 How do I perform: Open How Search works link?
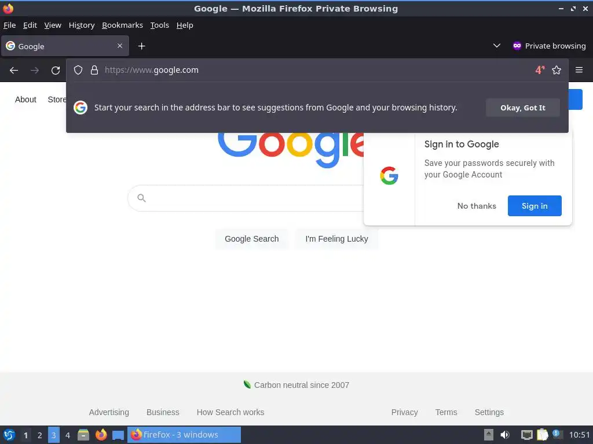click(x=230, y=412)
